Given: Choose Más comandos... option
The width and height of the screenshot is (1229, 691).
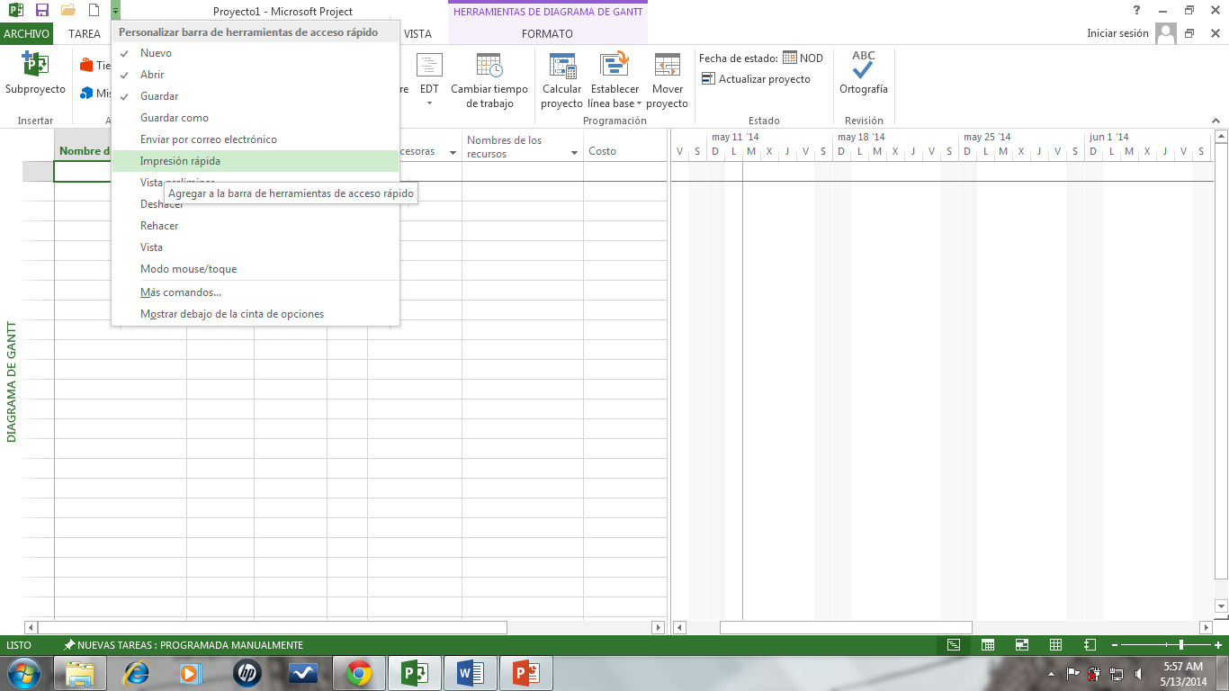Looking at the screenshot, I should coord(181,292).
